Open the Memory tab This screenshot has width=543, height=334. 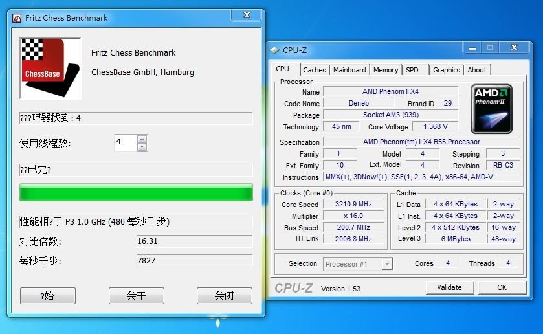point(386,70)
